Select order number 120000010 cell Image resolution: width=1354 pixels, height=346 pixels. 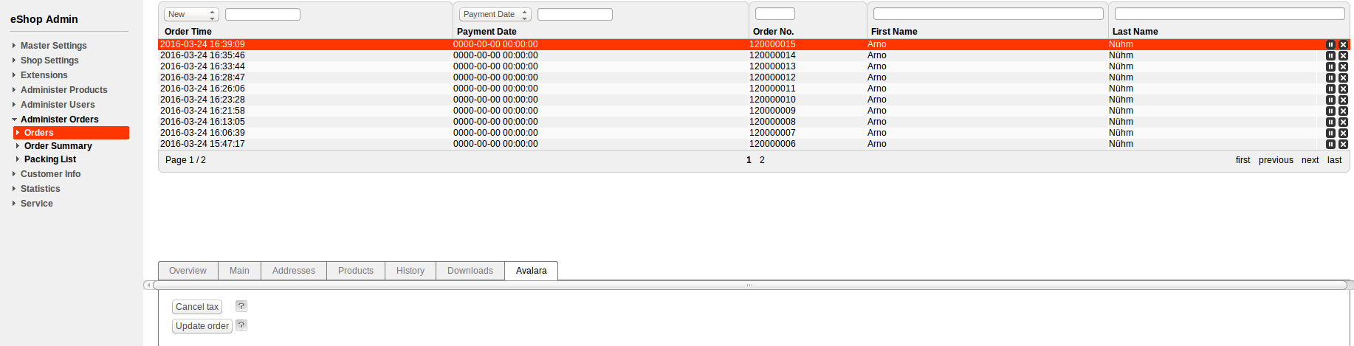772,100
